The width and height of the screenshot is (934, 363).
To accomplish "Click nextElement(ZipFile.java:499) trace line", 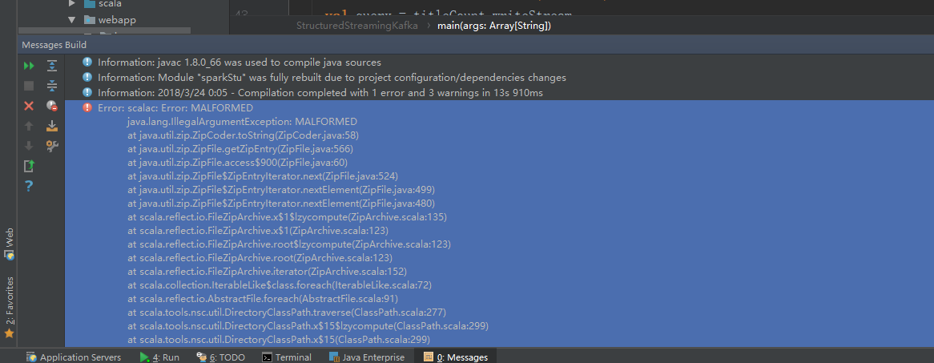I will point(281,190).
